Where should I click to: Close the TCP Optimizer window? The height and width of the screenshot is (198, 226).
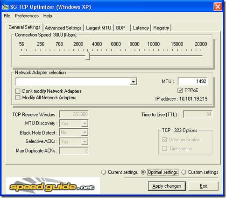[x=218, y=7]
